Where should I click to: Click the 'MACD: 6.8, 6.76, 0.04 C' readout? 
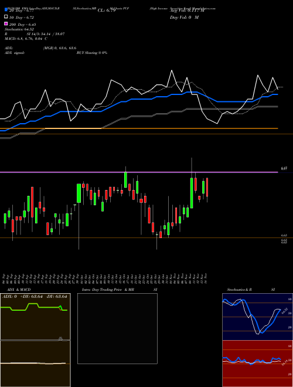click(26, 39)
